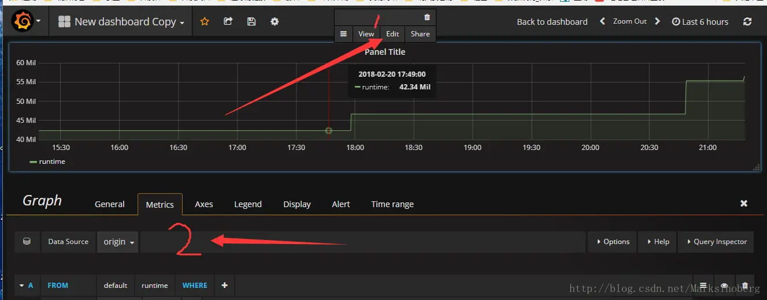Choose Share in the panel menu
Viewport: 767px width, 300px height.
click(420, 34)
